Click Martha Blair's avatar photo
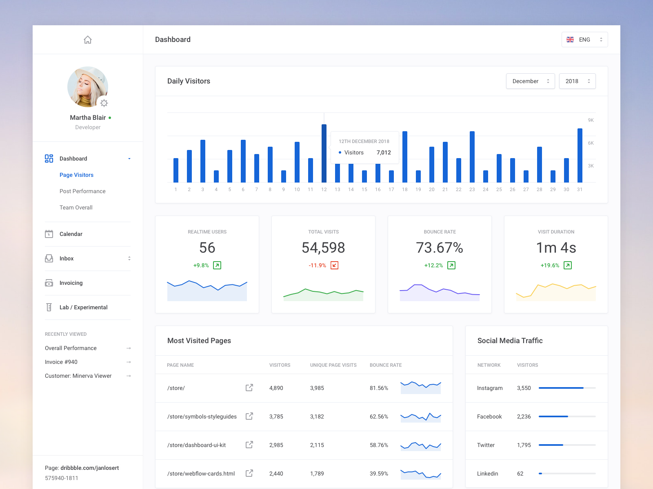This screenshot has width=653, height=489. click(88, 87)
